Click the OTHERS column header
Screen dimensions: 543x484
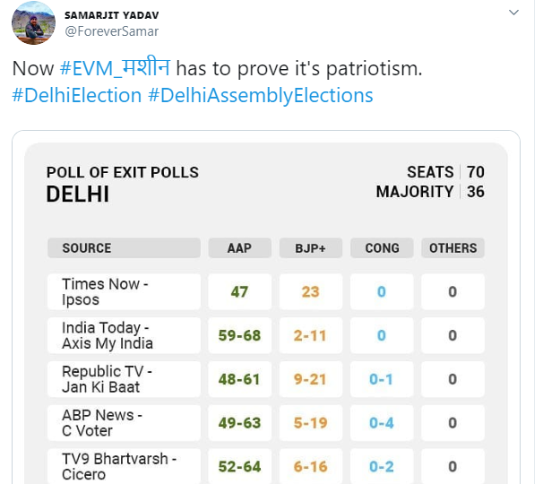coord(453,248)
